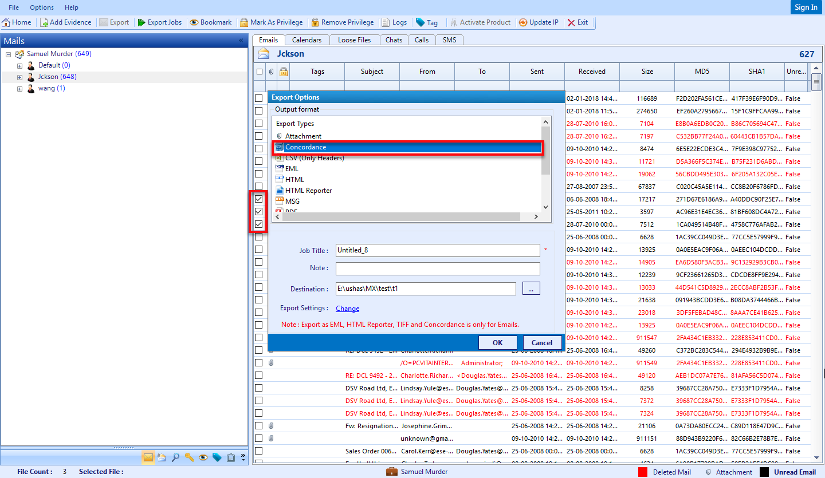Image resolution: width=825 pixels, height=478 pixels.
Task: Check the select-all checkbox in column header
Action: 259,71
